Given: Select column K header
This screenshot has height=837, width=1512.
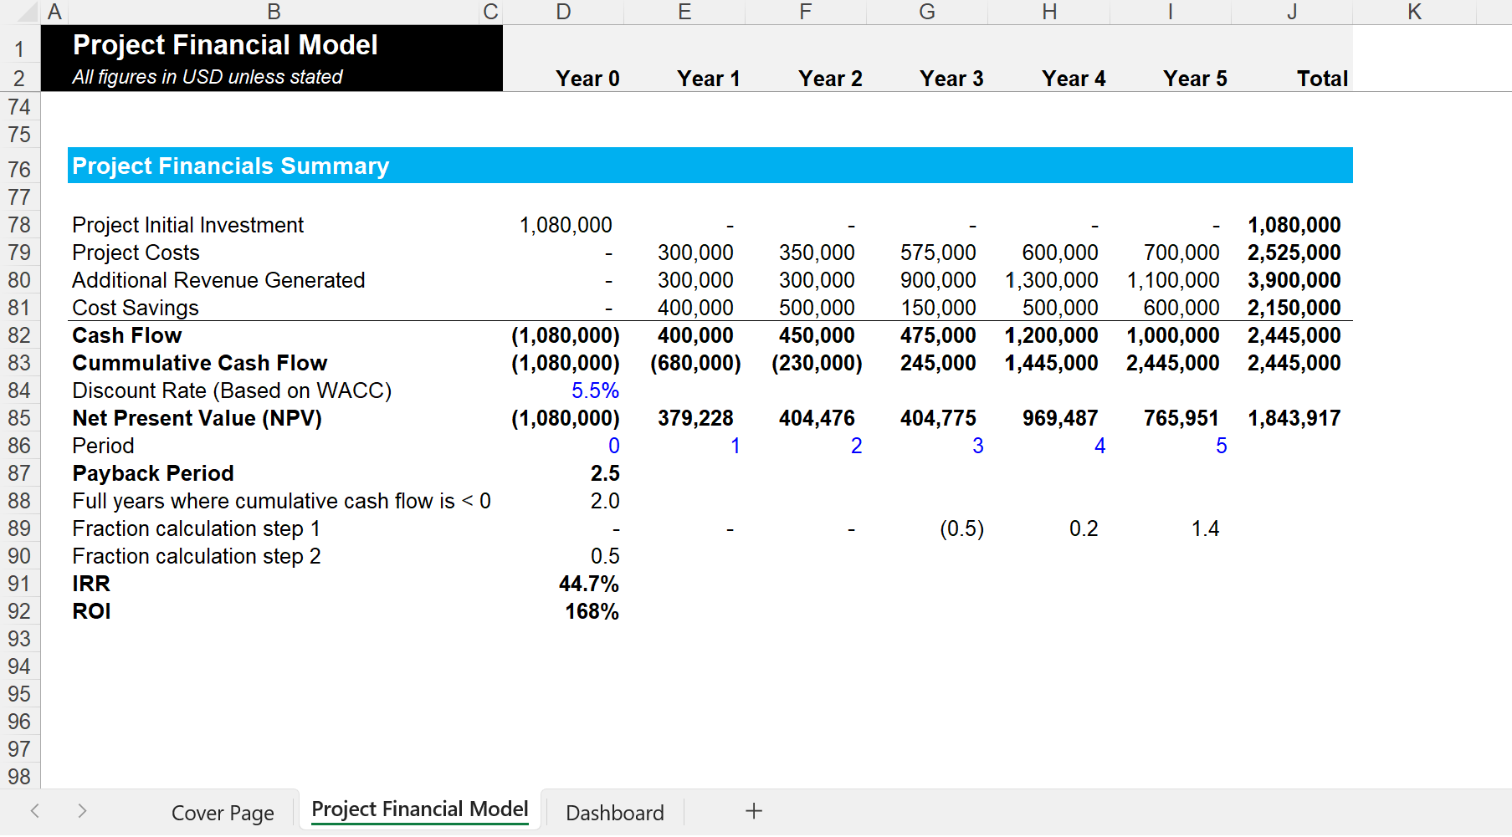Looking at the screenshot, I should (x=1414, y=12).
